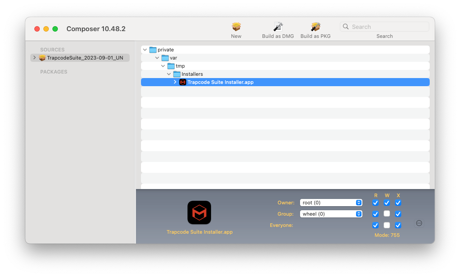Image resolution: width=460 pixels, height=277 pixels.
Task: Toggle Owner execute permission checkbox
Action: pyautogui.click(x=398, y=203)
